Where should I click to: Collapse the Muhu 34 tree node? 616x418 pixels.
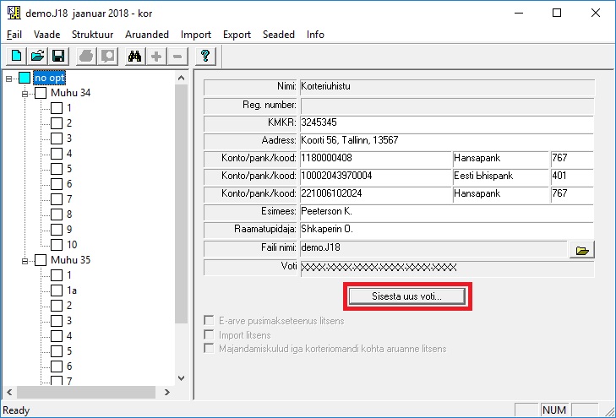pos(25,94)
